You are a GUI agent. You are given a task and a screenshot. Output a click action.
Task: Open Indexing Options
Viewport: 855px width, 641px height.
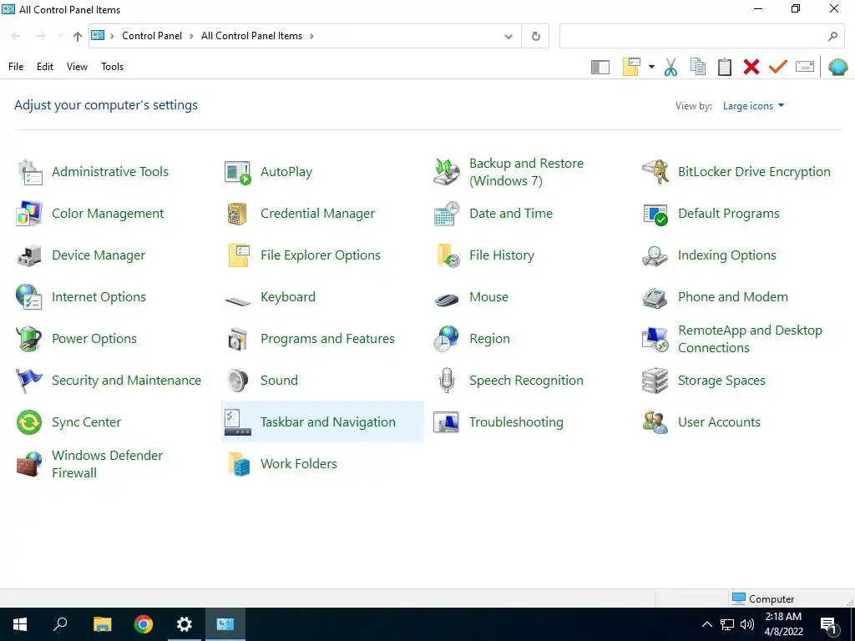pos(709,255)
